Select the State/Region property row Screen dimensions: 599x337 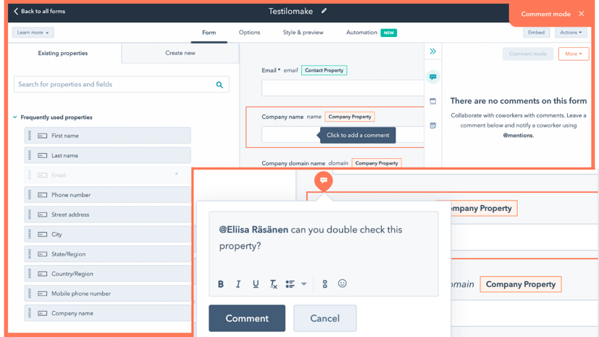tap(108, 254)
